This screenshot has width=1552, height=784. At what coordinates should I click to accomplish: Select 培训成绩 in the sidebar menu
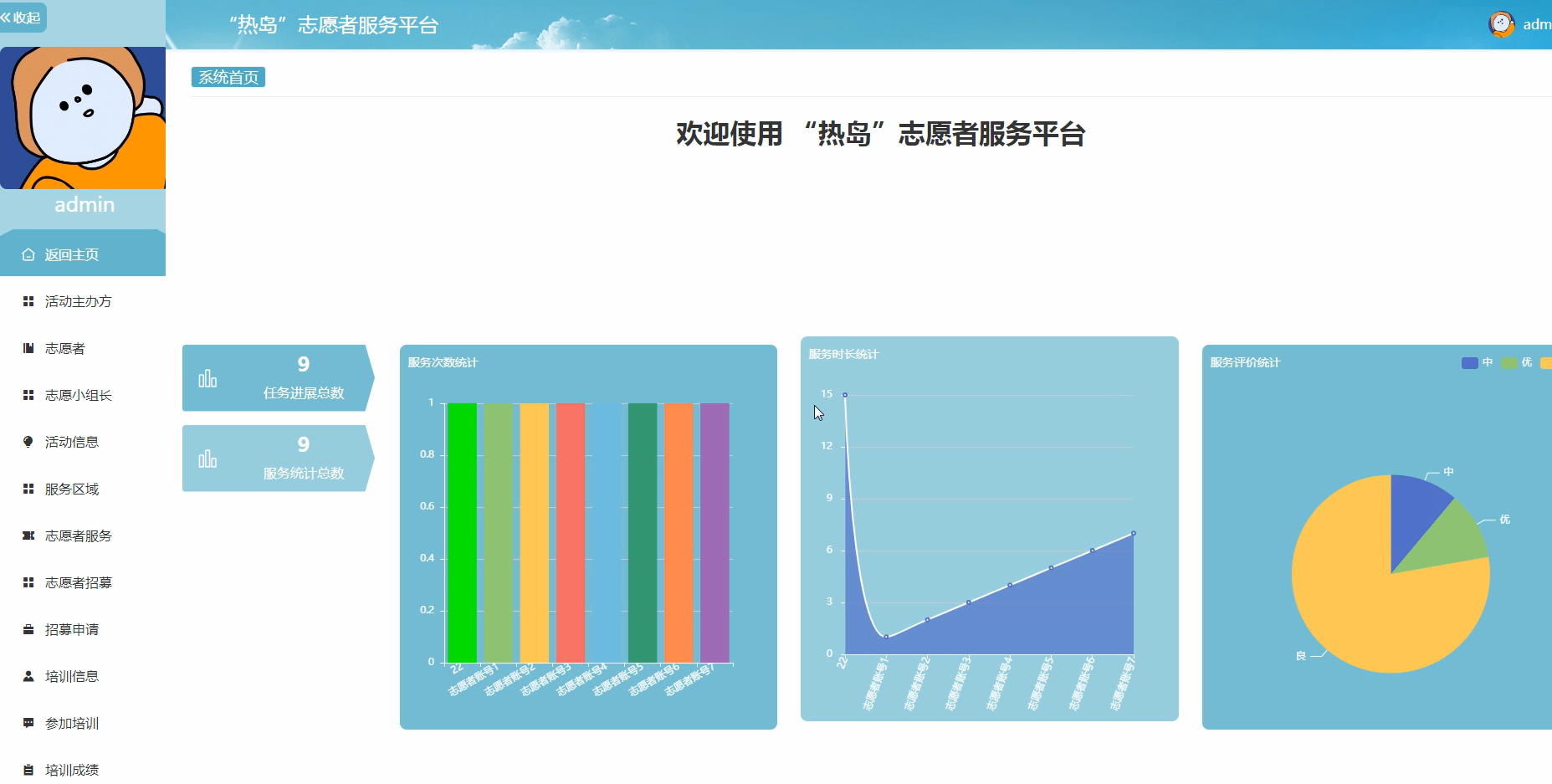(x=71, y=770)
